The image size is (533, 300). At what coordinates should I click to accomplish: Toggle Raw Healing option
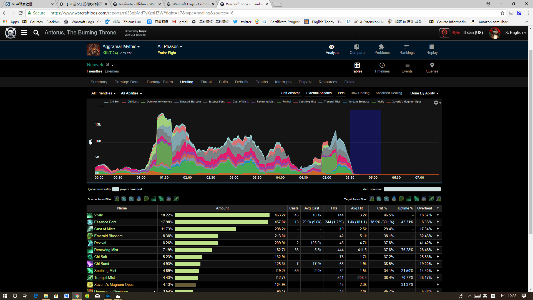(360, 93)
